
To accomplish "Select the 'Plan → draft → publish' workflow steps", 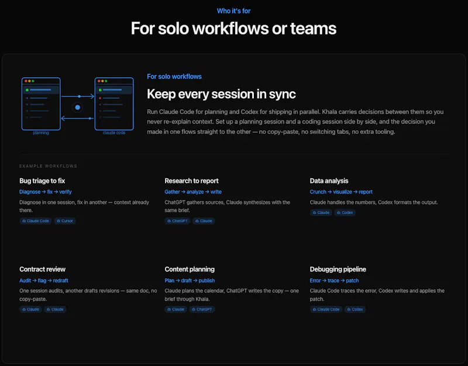I will (x=190, y=281).
